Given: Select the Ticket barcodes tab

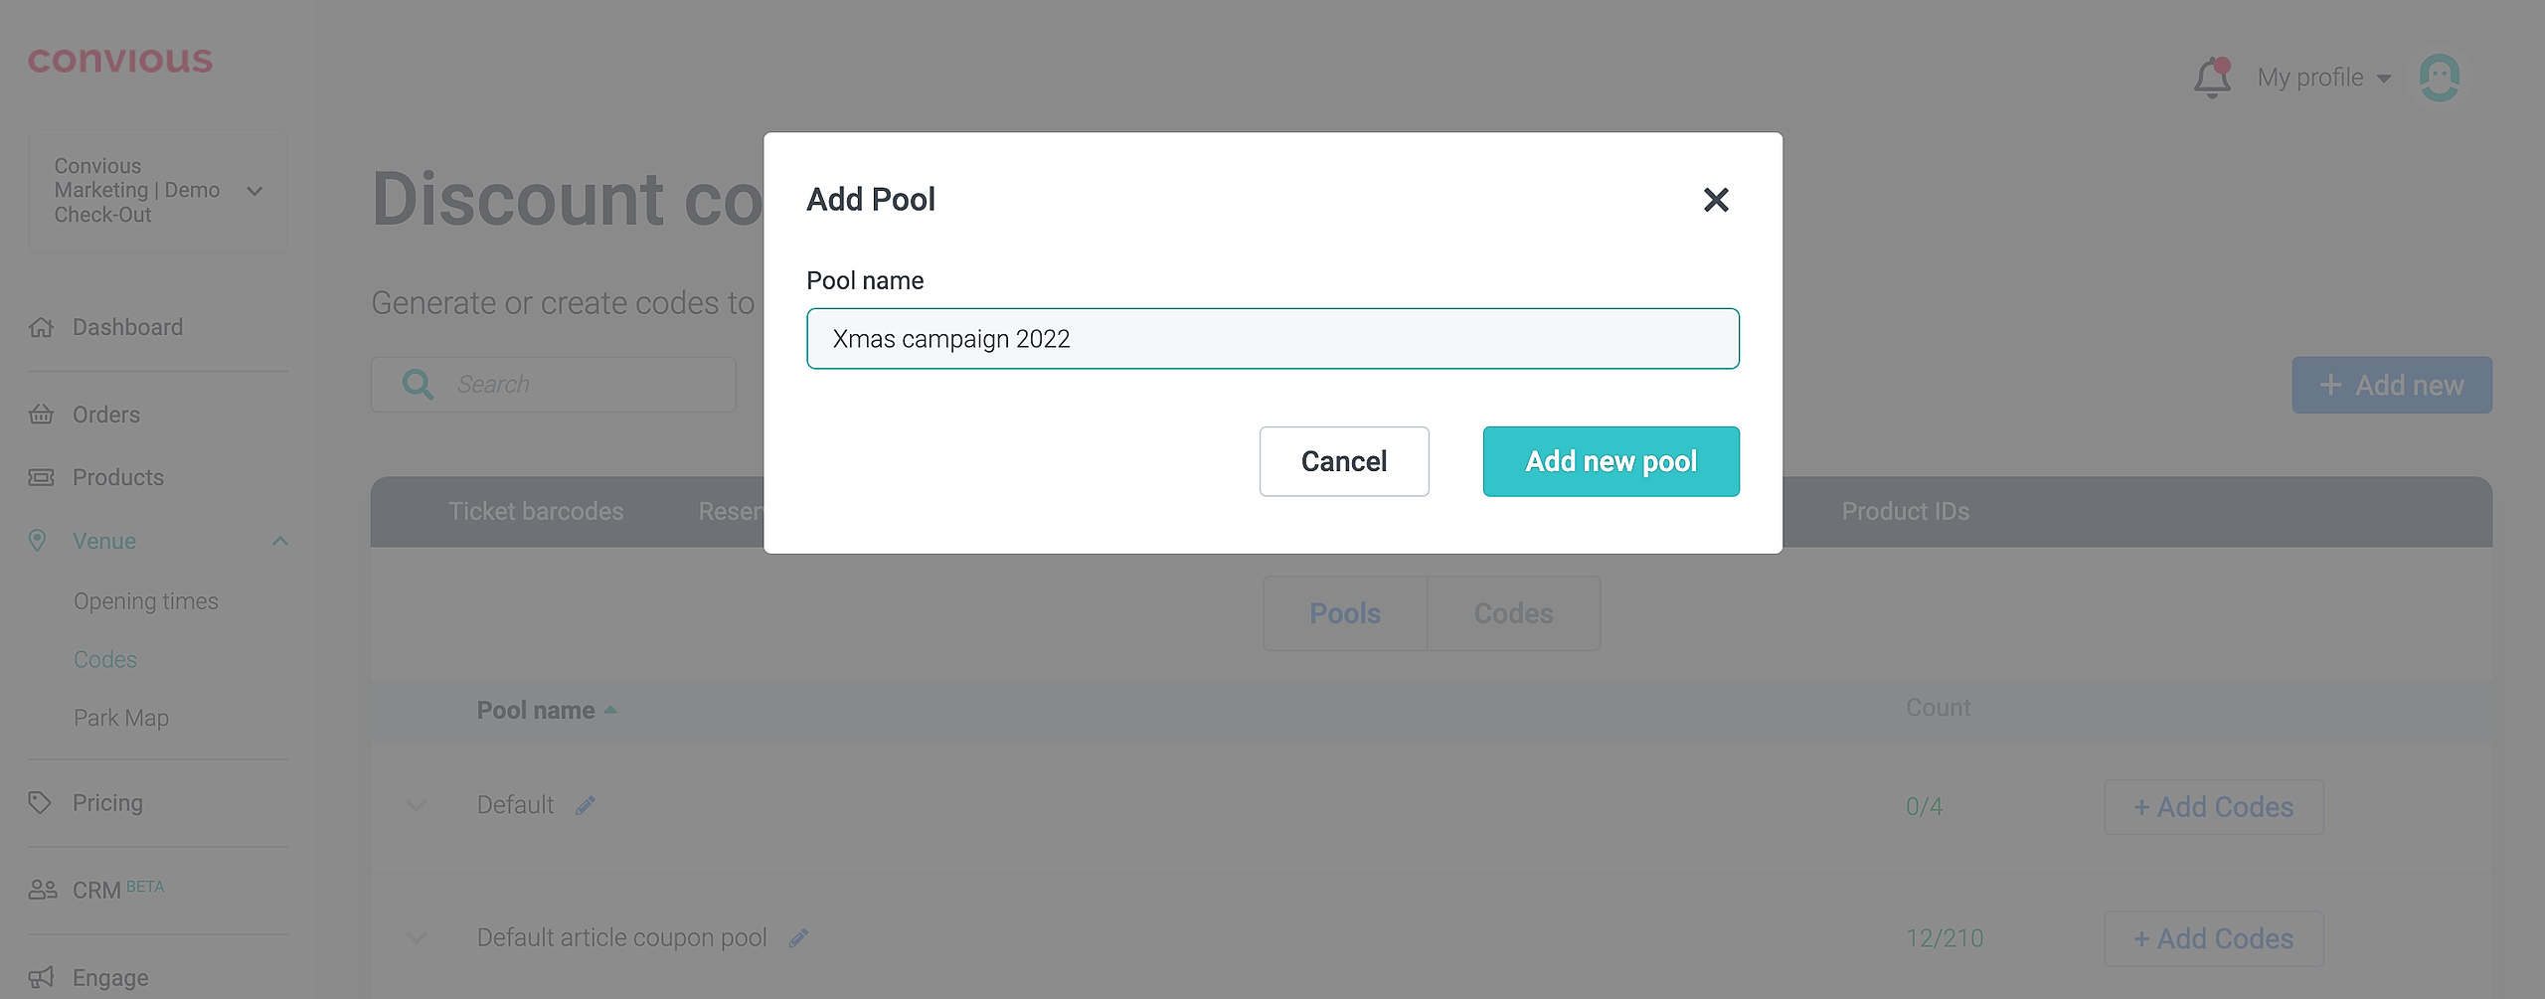Looking at the screenshot, I should click(x=536, y=511).
